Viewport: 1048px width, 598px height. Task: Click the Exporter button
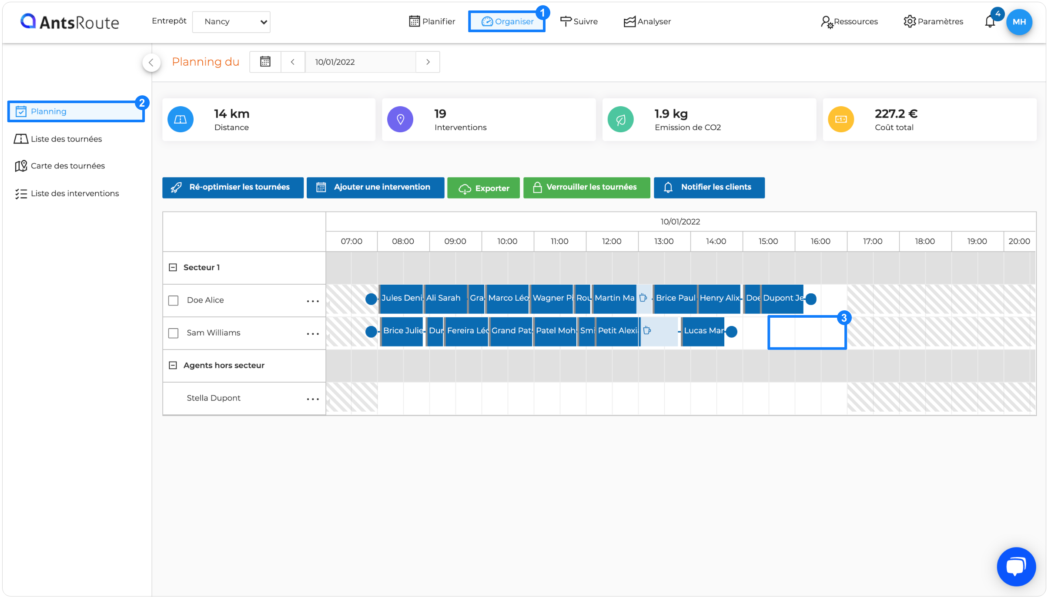(x=483, y=188)
